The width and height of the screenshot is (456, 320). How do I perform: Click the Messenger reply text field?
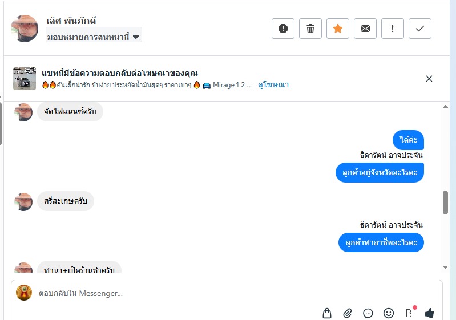(x=171, y=293)
